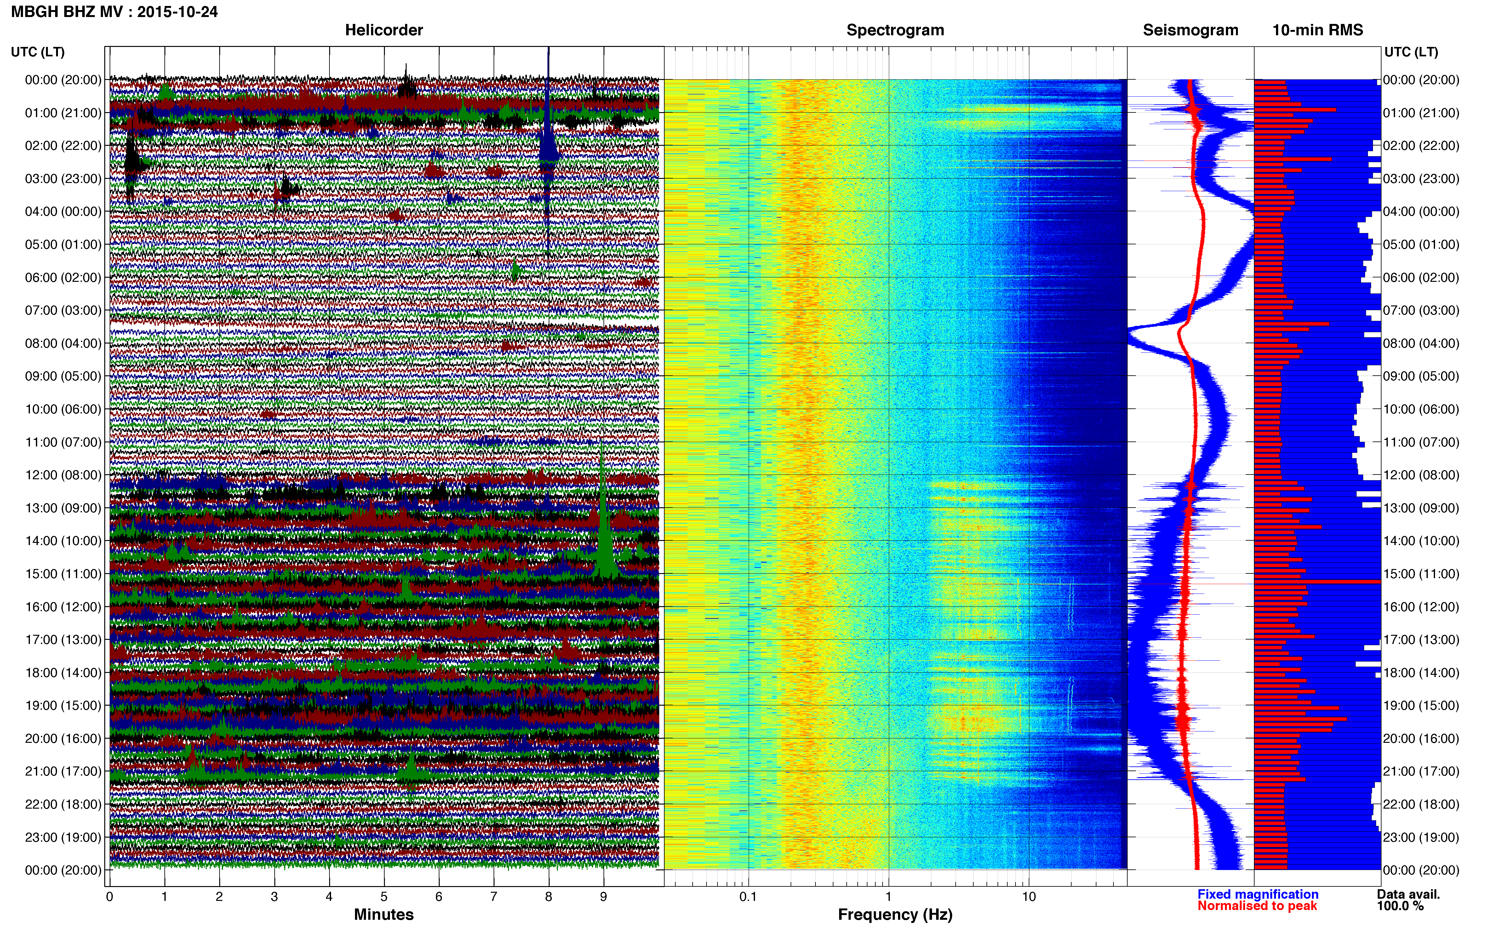Viewport: 1493px width, 933px height.
Task: Click the left '04:00 (00:00)' time label
Action: click(x=63, y=212)
